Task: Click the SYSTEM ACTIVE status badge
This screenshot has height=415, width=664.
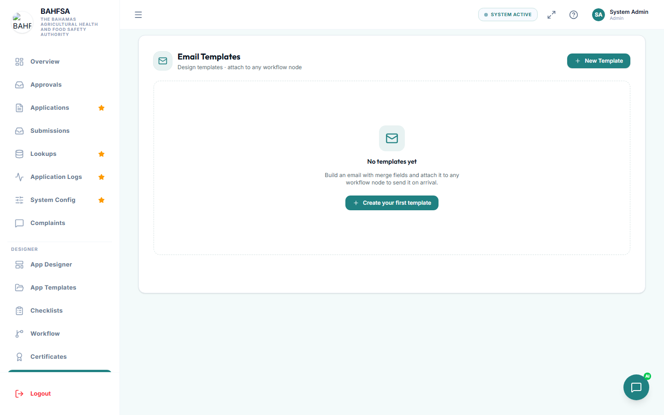Action: (508, 15)
